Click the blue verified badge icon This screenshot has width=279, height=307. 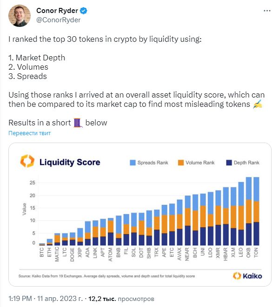(84, 11)
